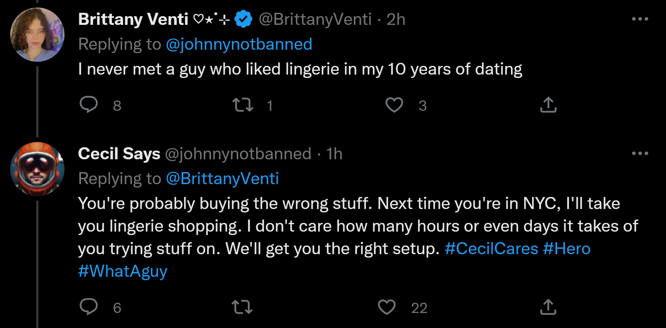Open Brittany Venti's profile picture

coord(37,35)
